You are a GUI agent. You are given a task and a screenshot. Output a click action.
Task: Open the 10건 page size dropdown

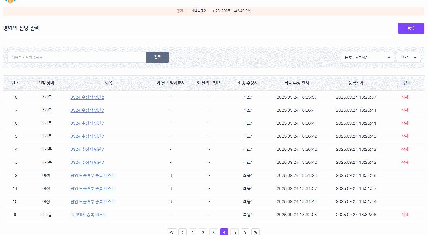pos(408,57)
